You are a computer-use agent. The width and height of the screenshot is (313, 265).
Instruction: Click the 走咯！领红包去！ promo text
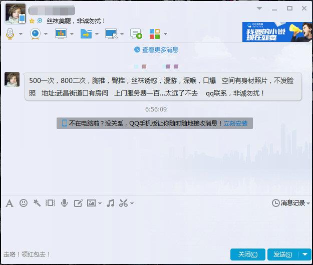pyautogui.click(x=27, y=254)
